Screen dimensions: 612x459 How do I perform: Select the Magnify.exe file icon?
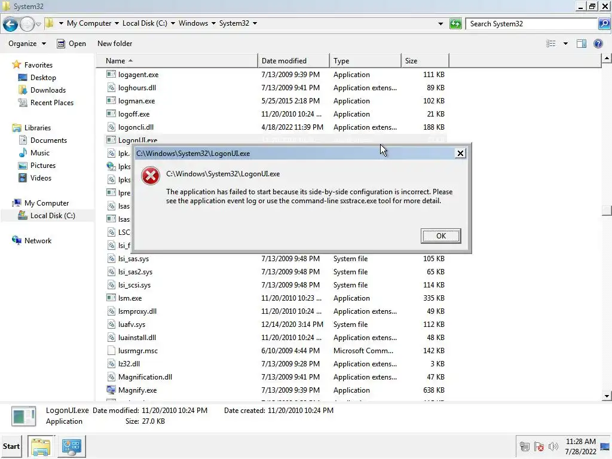coord(111,390)
